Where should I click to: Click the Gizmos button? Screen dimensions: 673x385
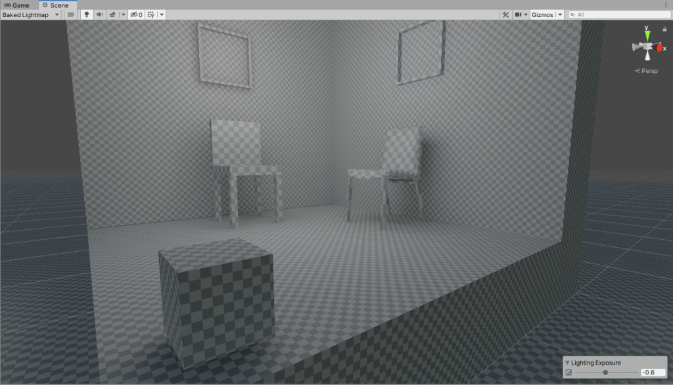tap(543, 14)
